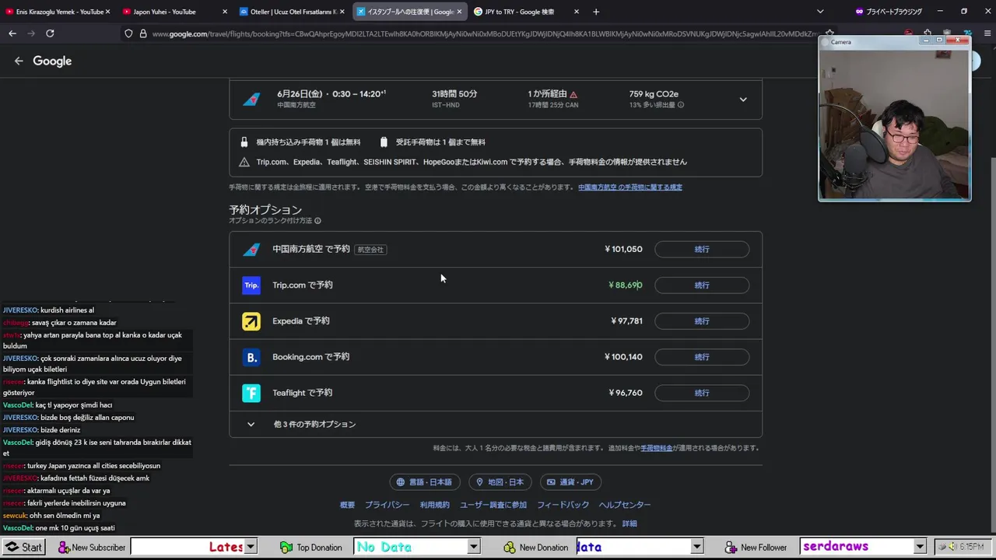Click the New Donation icon

(x=510, y=548)
